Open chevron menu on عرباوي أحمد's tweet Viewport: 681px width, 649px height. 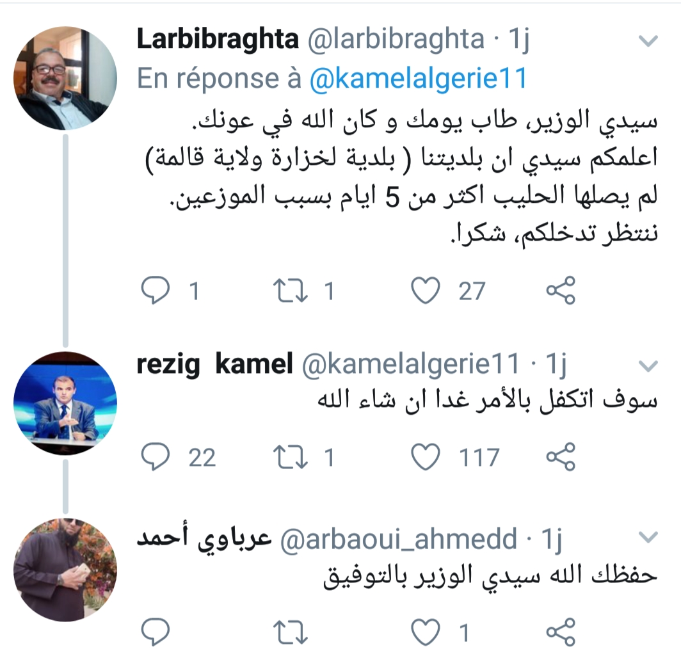coord(648,536)
